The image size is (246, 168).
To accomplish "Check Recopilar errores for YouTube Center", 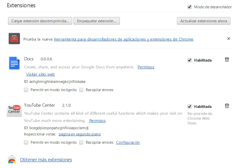I will (x=81, y=142).
